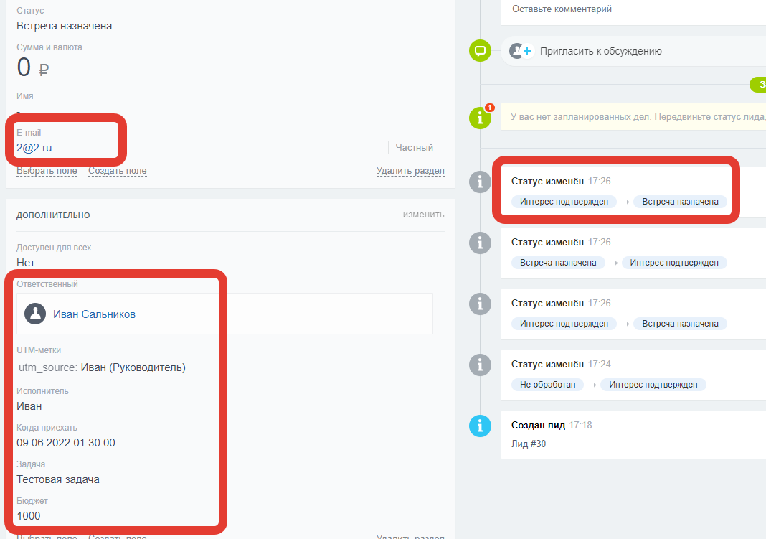Click the green info icon with red badge

(x=481, y=117)
